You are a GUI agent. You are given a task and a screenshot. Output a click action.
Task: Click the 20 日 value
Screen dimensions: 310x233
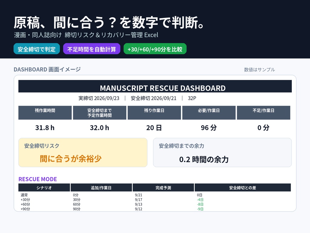[154, 128]
